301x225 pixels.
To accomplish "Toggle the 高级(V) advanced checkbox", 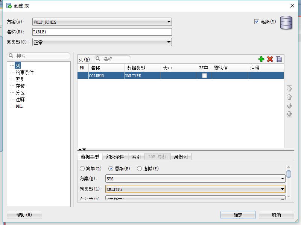I will pos(257,22).
